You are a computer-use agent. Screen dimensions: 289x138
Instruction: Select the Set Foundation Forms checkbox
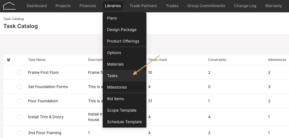(x=19, y=87)
